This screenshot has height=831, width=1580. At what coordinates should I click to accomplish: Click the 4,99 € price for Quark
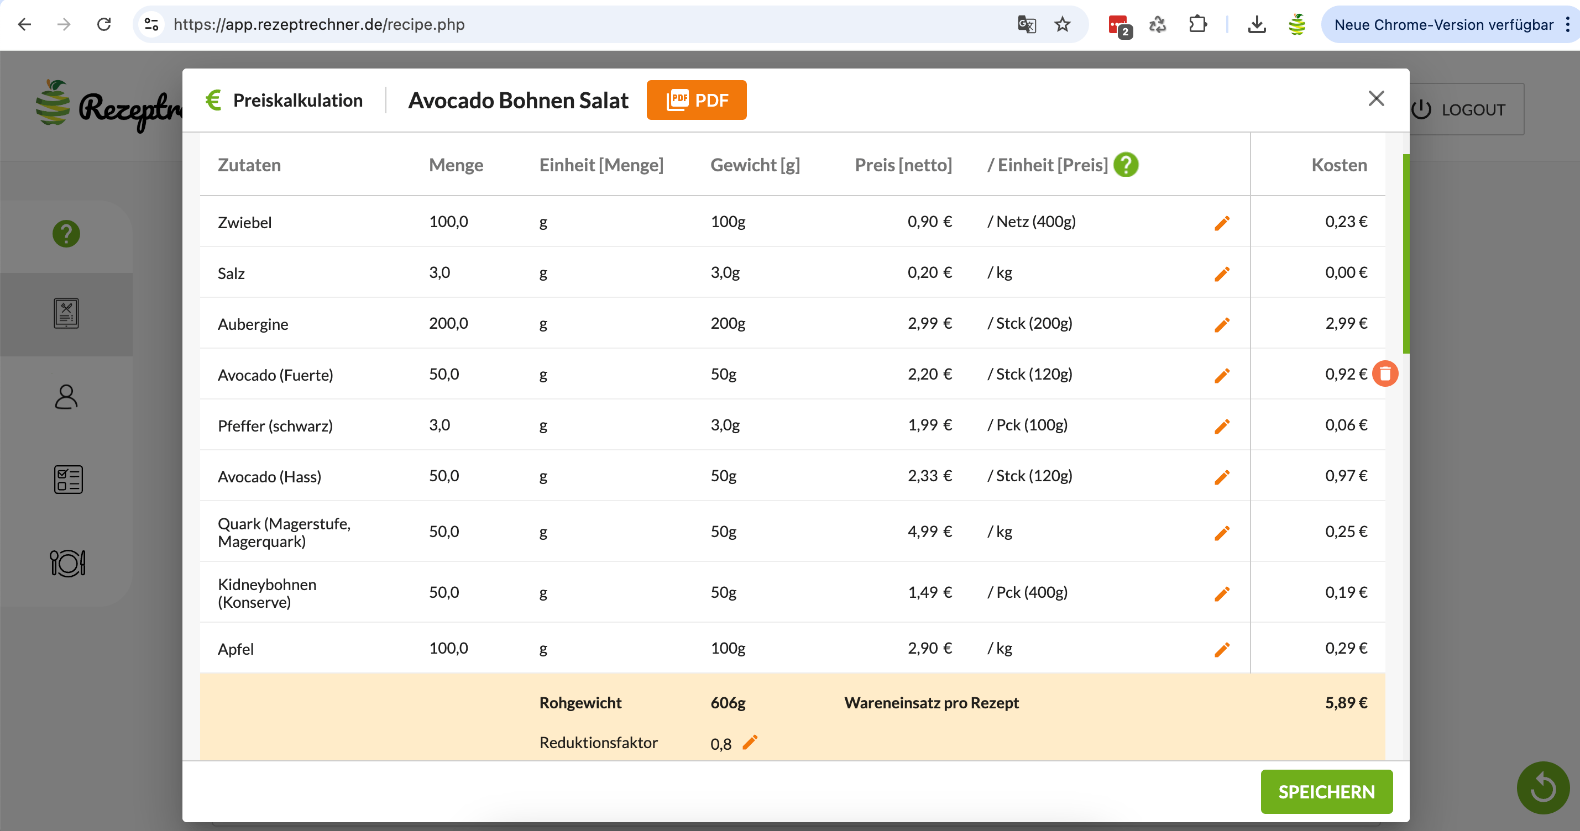929,532
